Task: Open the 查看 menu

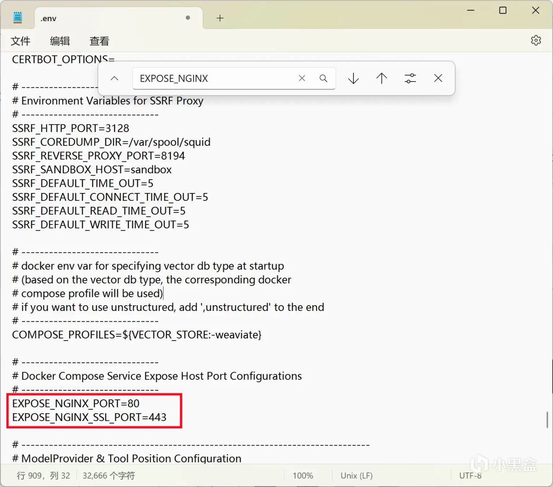Action: tap(99, 41)
